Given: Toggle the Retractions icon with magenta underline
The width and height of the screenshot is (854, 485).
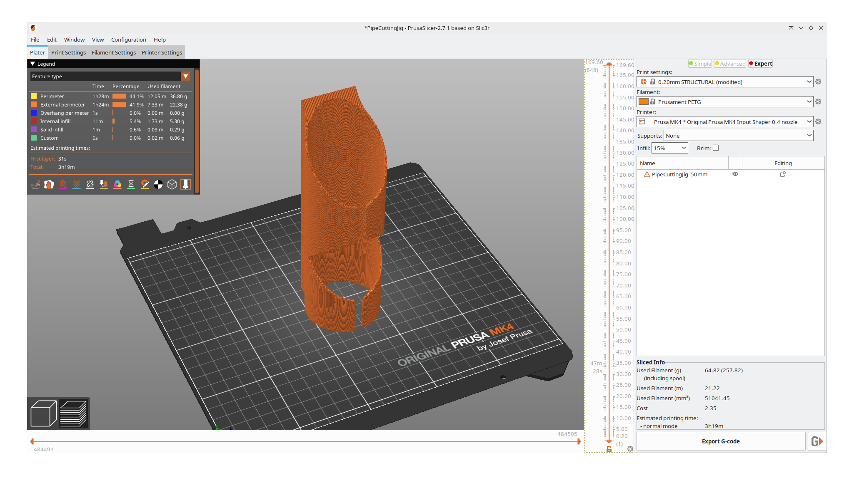Looking at the screenshot, I should pyautogui.click(x=63, y=185).
